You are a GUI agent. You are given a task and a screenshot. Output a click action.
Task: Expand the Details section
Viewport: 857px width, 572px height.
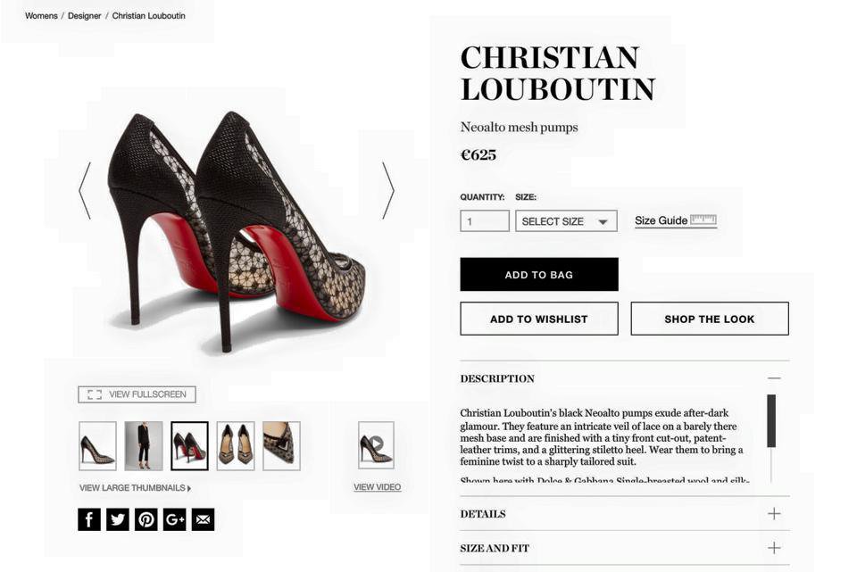tap(774, 514)
